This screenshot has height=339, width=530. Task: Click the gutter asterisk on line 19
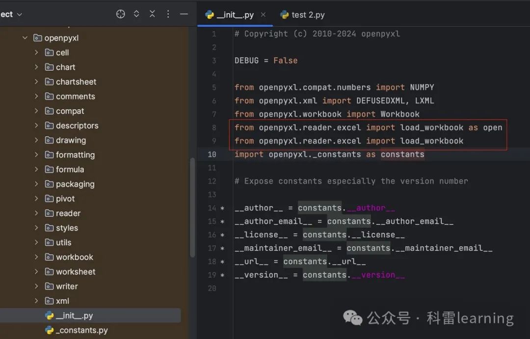click(222, 275)
